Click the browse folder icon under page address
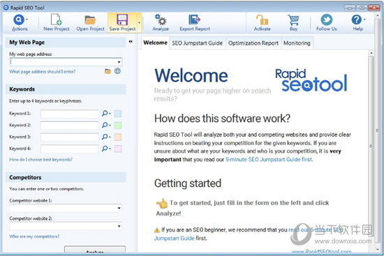The height and width of the screenshot is (256, 384). tap(108, 71)
